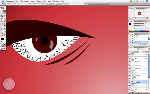150x94 pixels.
Task: Select the Zoom tool
Action: click(x=4, y=36)
